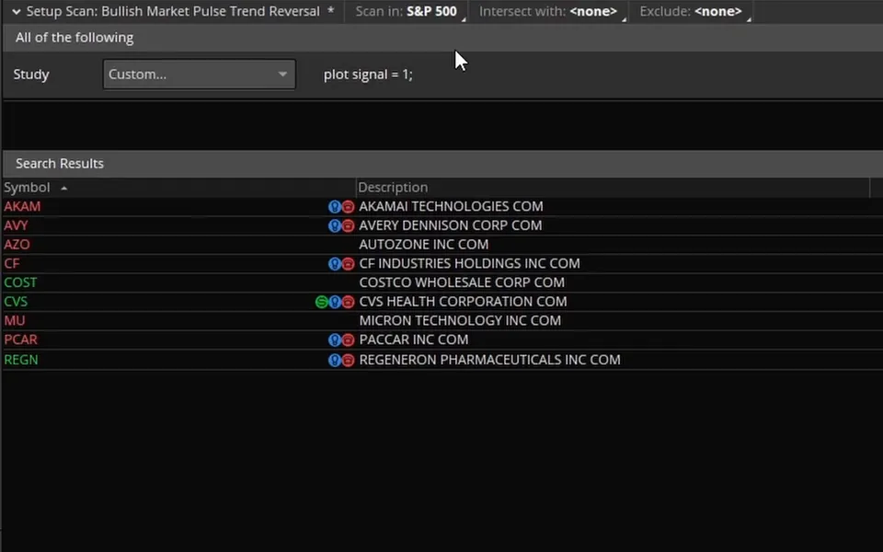Open the Intersect with dropdown

click(x=552, y=11)
